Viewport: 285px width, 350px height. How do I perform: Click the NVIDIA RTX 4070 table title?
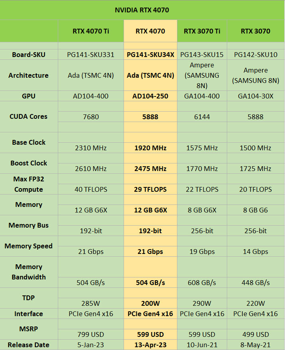[142, 10]
